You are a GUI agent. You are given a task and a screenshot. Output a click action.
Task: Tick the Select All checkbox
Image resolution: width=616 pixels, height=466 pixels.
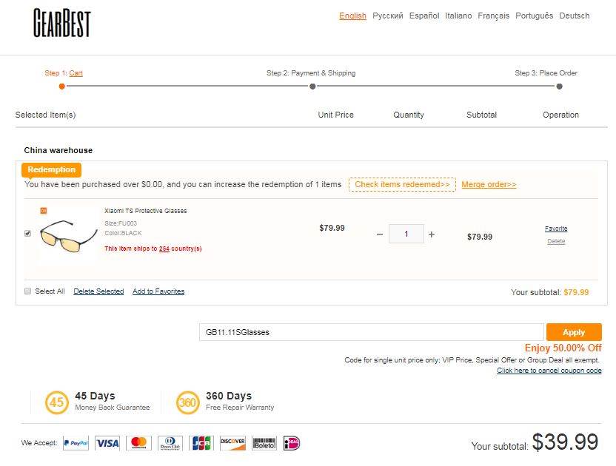(28, 291)
